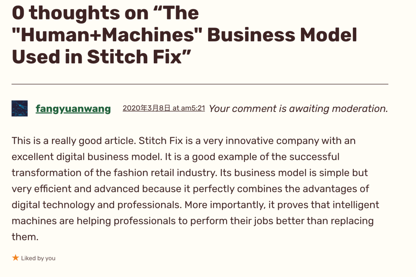Click the "Liked by you" label
This screenshot has width=416, height=277.
coord(38,258)
